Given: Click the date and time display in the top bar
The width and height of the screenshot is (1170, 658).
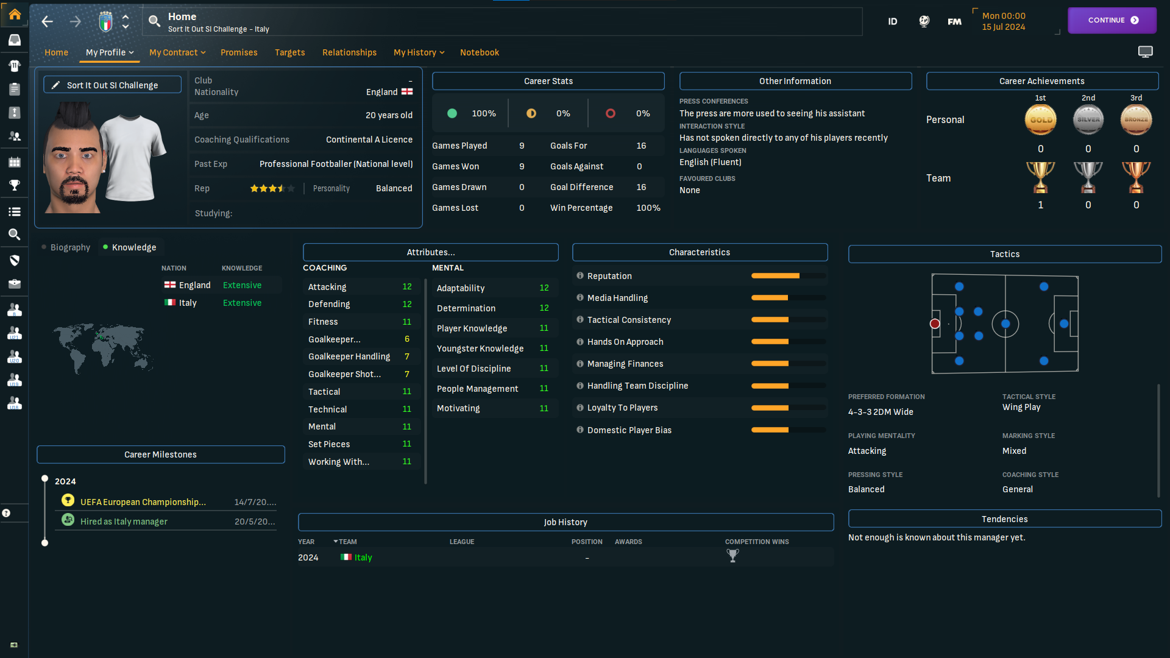Looking at the screenshot, I should click(x=1004, y=21).
